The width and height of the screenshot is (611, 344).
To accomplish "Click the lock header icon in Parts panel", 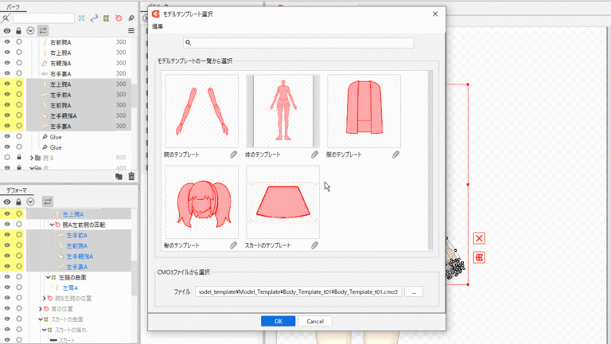I will (x=18, y=31).
